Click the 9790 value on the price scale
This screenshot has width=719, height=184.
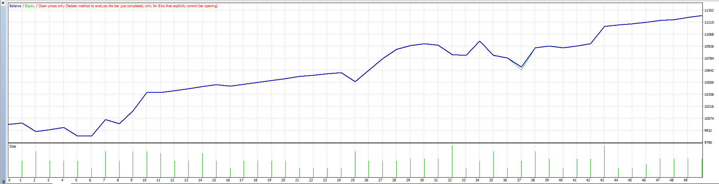708,143
